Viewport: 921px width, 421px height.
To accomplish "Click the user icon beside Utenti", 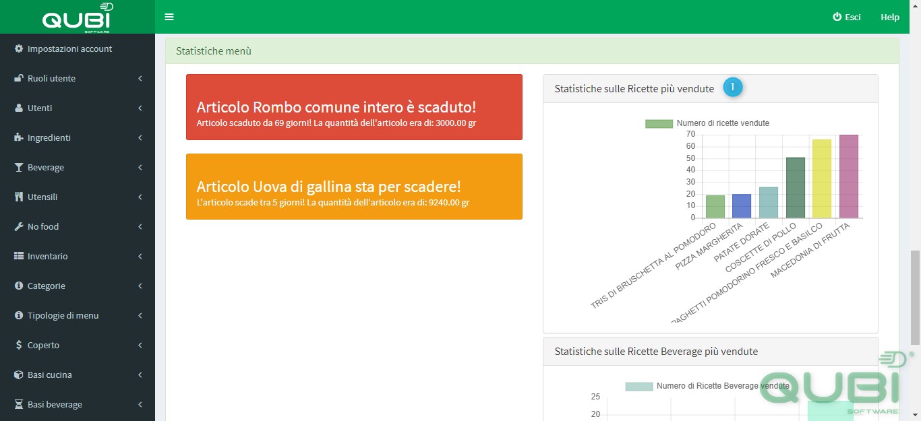I will (19, 108).
